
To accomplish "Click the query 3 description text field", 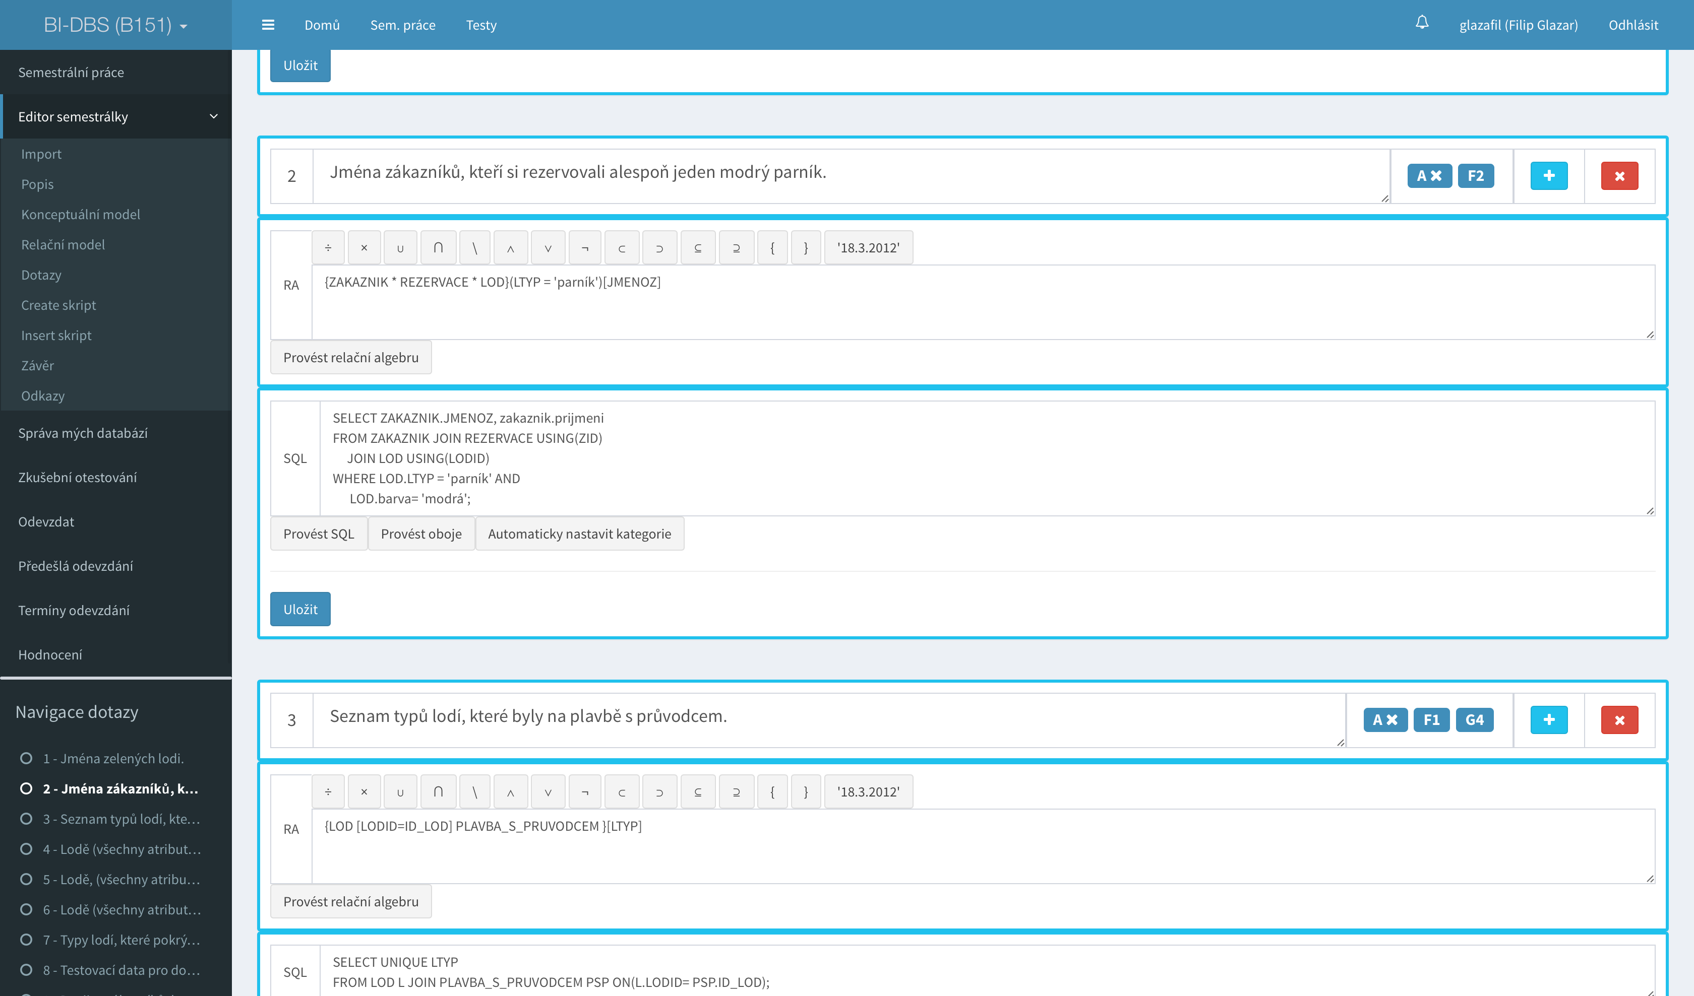I will (x=829, y=720).
